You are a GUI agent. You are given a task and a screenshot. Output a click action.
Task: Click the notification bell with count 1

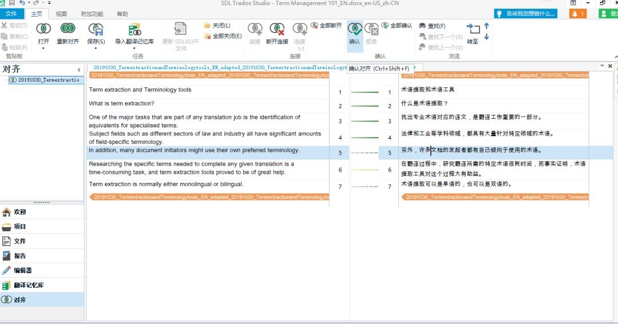(x=578, y=14)
